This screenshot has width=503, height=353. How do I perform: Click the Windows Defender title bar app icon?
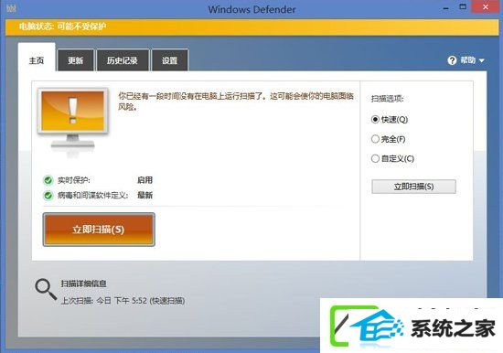[x=11, y=8]
